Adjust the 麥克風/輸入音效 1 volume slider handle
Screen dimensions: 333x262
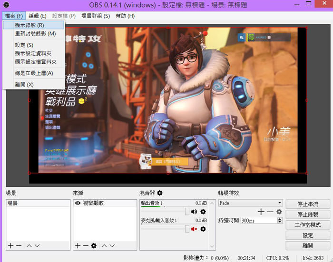(x=187, y=229)
